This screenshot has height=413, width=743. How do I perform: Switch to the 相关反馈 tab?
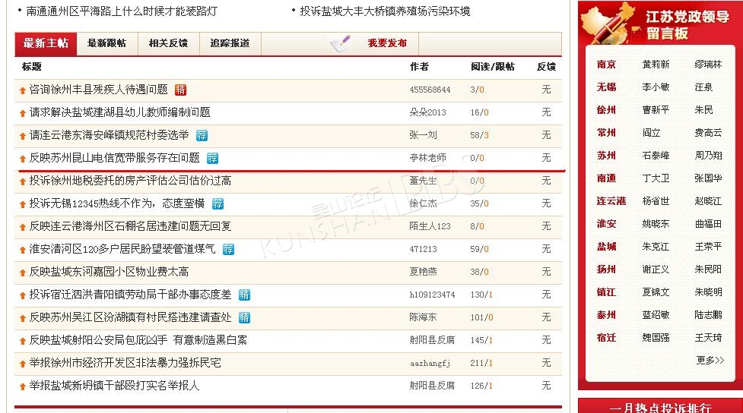[168, 43]
